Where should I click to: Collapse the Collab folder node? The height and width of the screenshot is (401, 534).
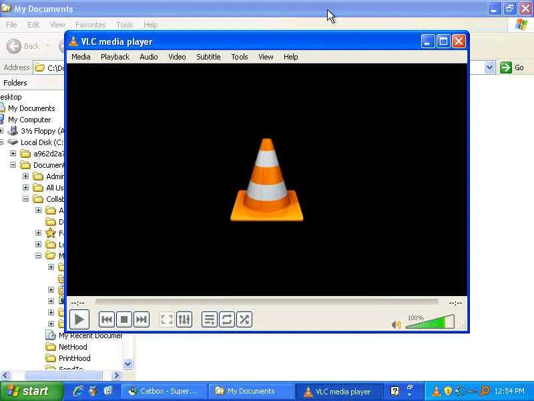pyautogui.click(x=25, y=198)
